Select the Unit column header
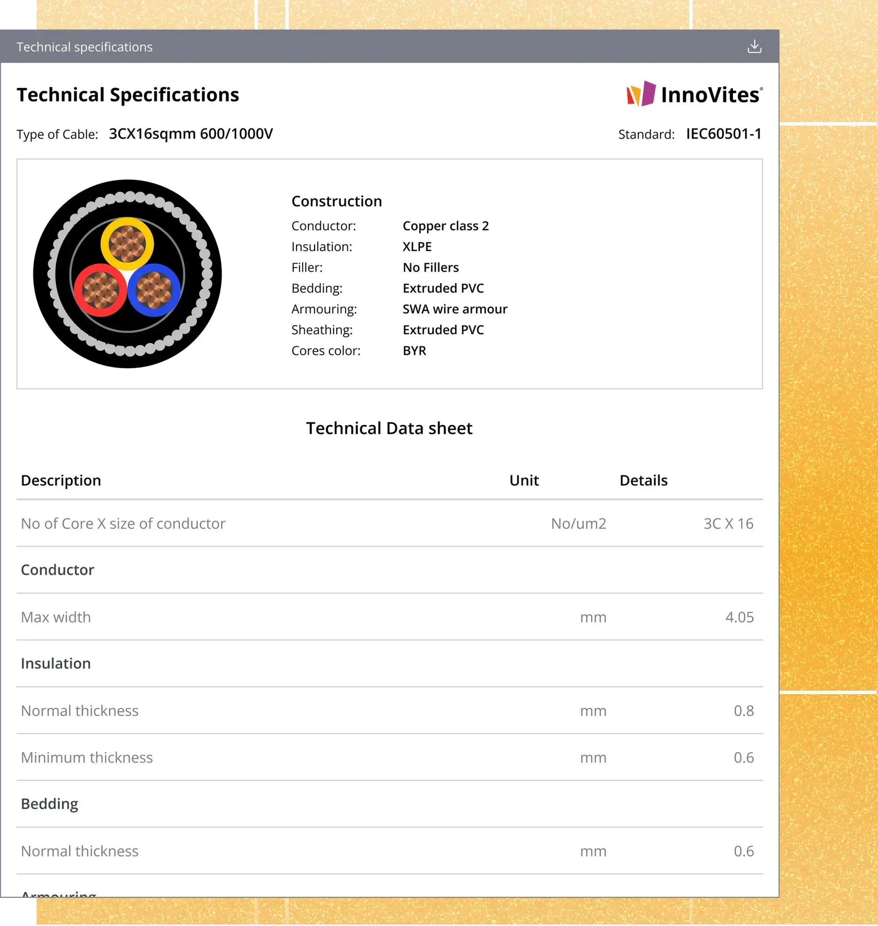878x926 pixels. tap(524, 480)
